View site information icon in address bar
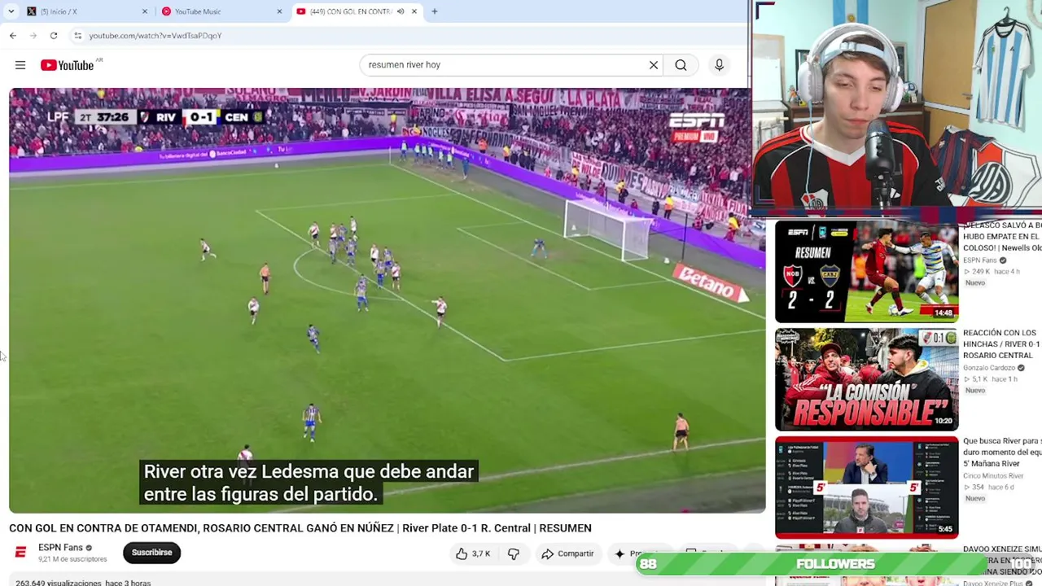The width and height of the screenshot is (1042, 586). (x=77, y=36)
